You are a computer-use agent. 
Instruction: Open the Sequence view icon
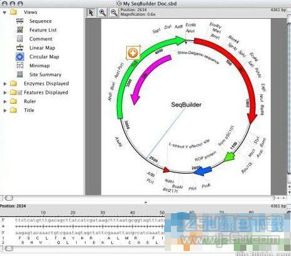click(19, 21)
